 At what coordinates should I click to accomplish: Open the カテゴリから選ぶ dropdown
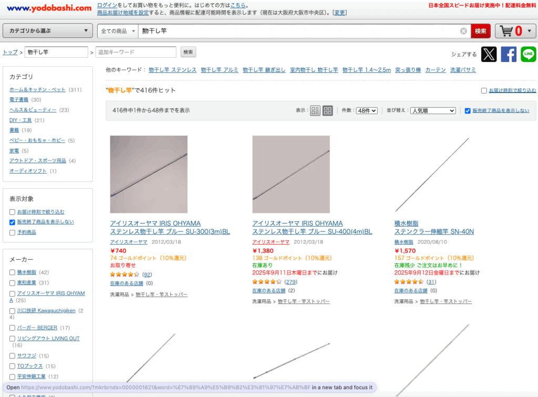pyautogui.click(x=48, y=31)
